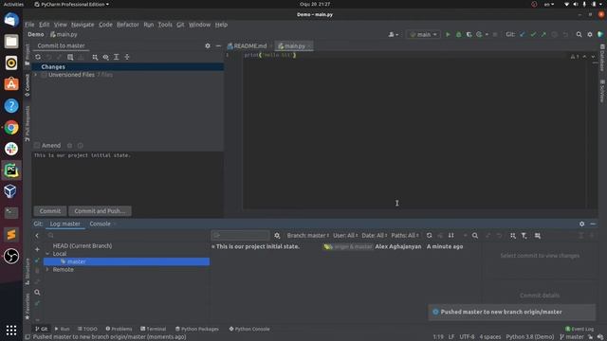Open Search Everywhere magnifier in top toolbar
607x341 pixels.
579,34
